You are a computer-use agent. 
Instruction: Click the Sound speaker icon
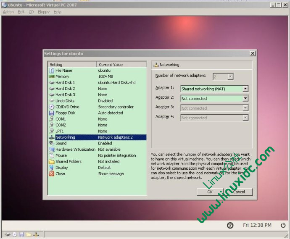pyautogui.click(x=52, y=143)
